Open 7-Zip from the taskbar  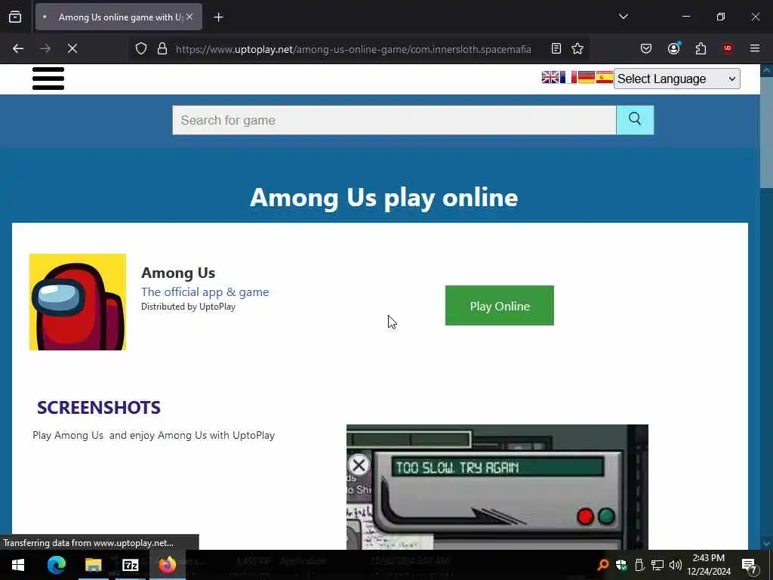pos(130,565)
